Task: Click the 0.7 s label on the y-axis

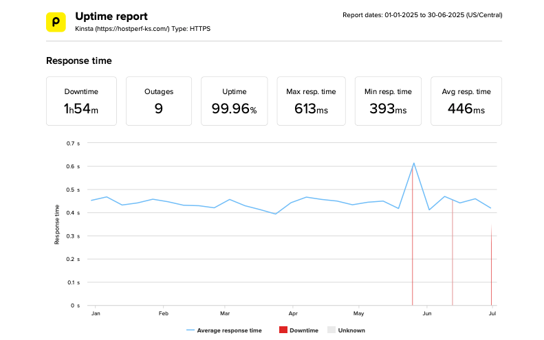Action: click(x=73, y=144)
